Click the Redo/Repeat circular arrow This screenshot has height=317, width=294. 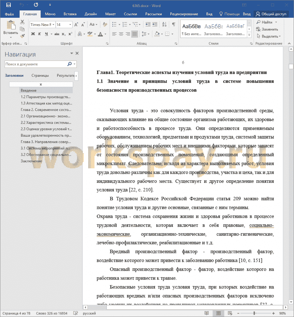(x=36, y=5)
